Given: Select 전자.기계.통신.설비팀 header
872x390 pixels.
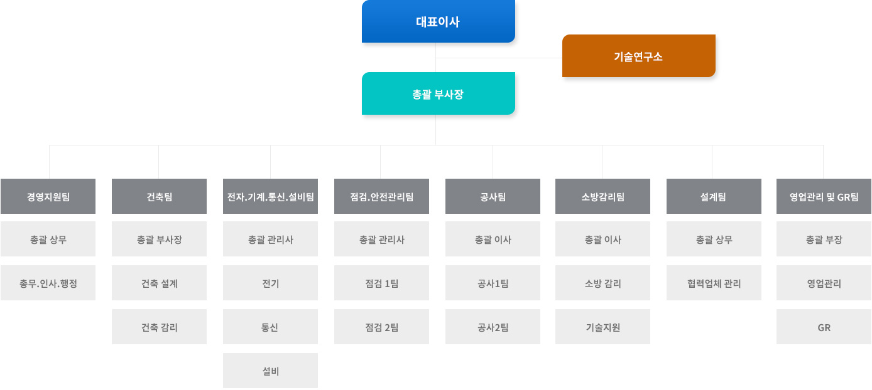Looking at the screenshot, I should coord(270,196).
